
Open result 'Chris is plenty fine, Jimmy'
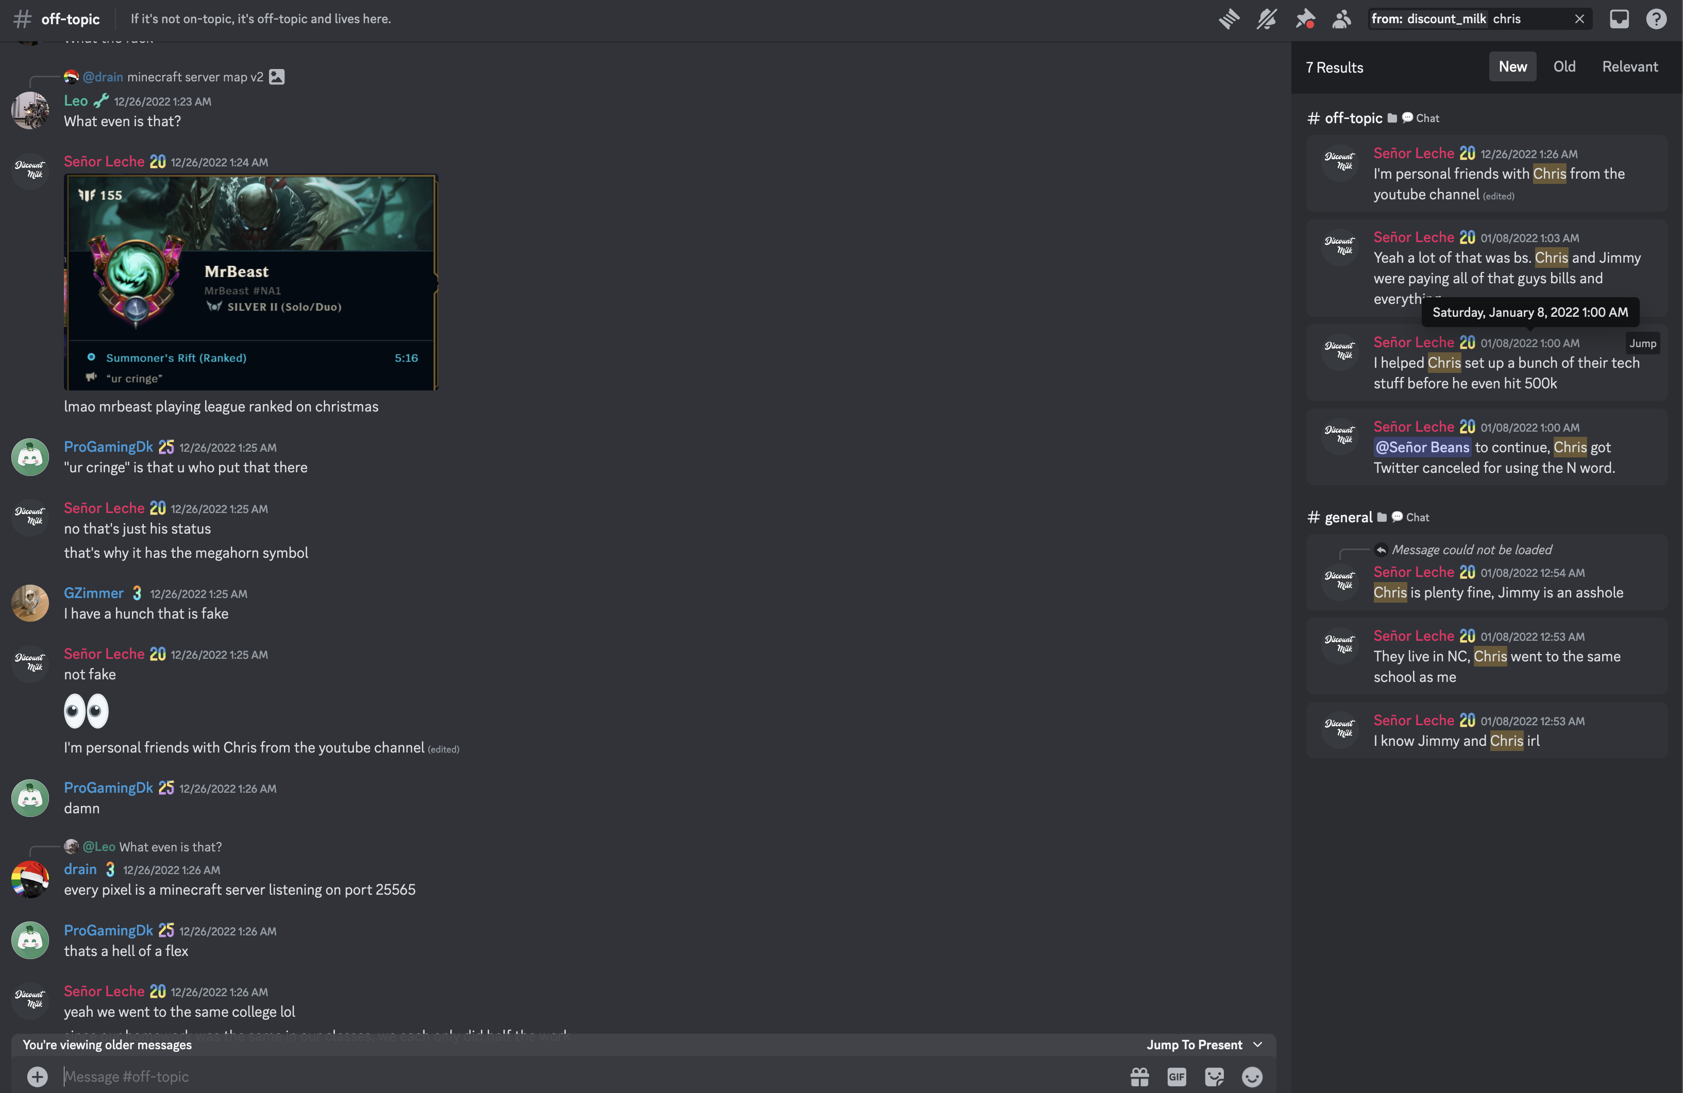pos(1487,573)
